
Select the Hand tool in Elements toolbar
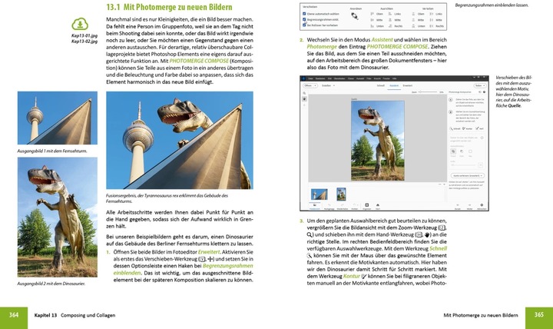(x=304, y=99)
